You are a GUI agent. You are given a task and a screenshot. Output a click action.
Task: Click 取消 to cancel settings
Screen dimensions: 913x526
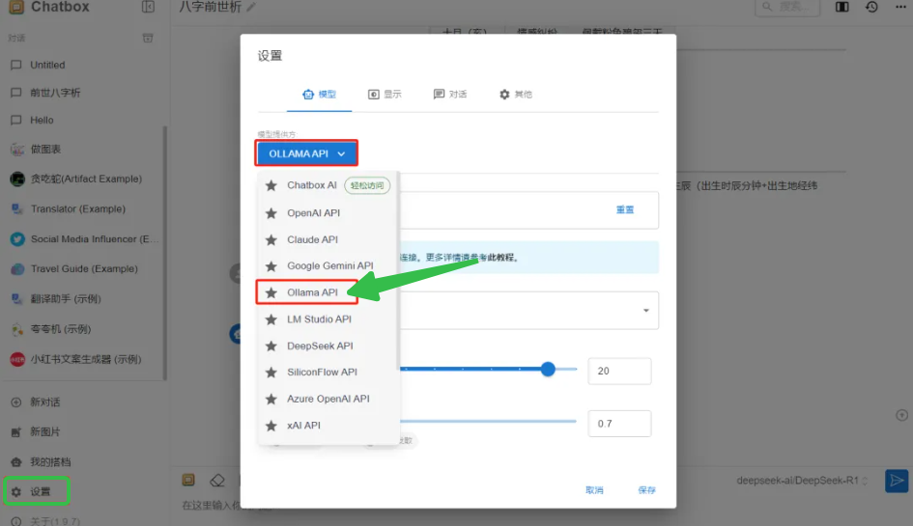[594, 490]
